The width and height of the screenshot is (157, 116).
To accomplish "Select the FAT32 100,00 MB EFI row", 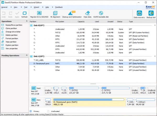I will tap(93, 33).
